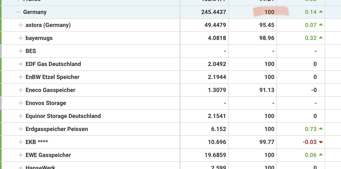The image size is (341, 169).
Task: Click Eneco fill percentage 91.13
Action: tap(267, 90)
